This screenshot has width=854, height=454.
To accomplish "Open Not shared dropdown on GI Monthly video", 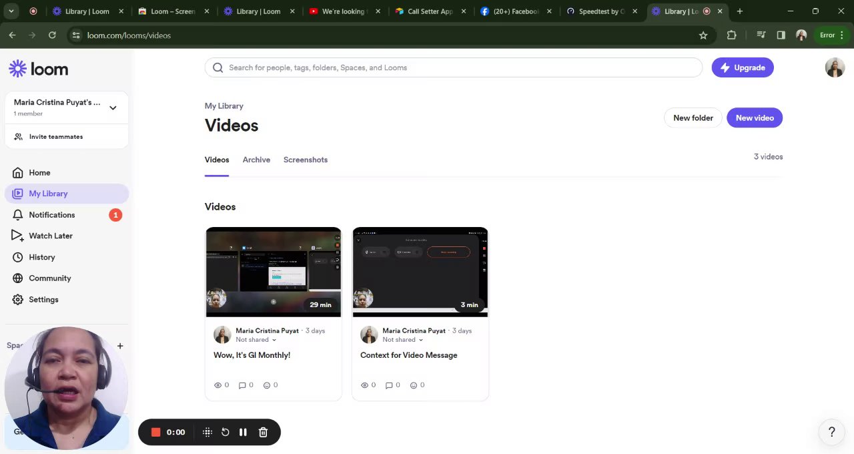I will (256, 340).
